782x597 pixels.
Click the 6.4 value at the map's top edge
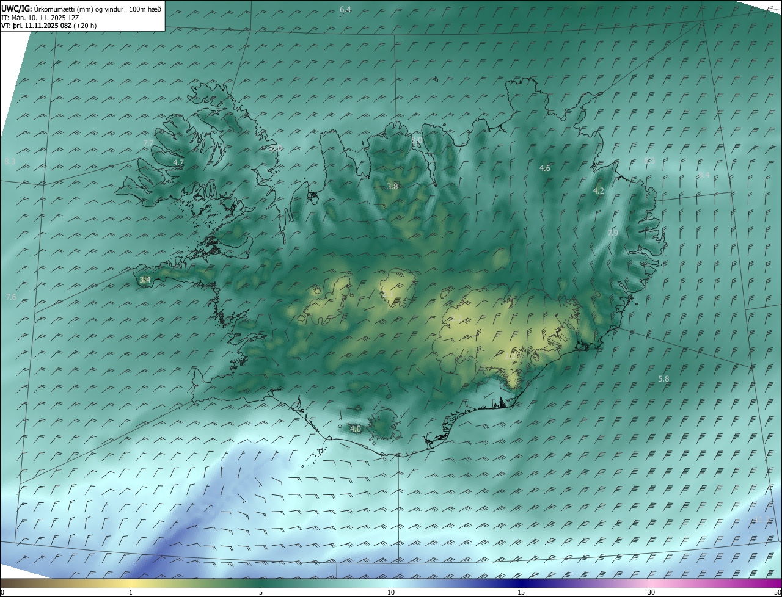pos(345,9)
